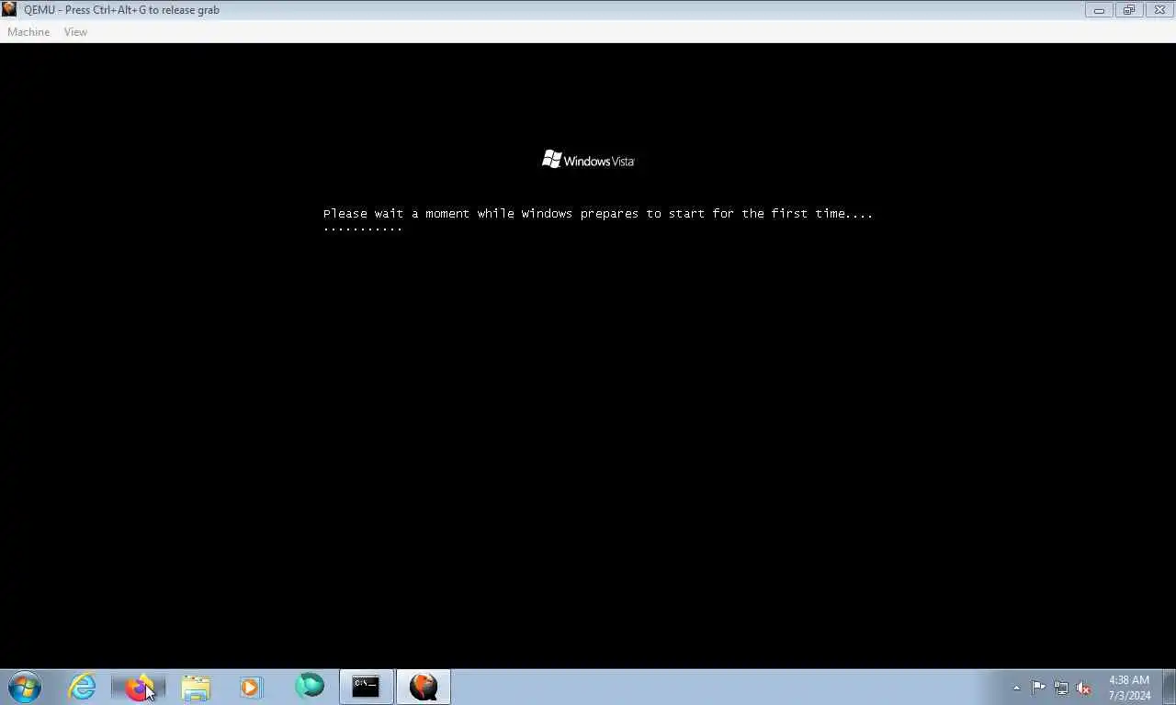Viewport: 1176px width, 705px height.
Task: Open Firefox from the taskbar
Action: pos(139,687)
